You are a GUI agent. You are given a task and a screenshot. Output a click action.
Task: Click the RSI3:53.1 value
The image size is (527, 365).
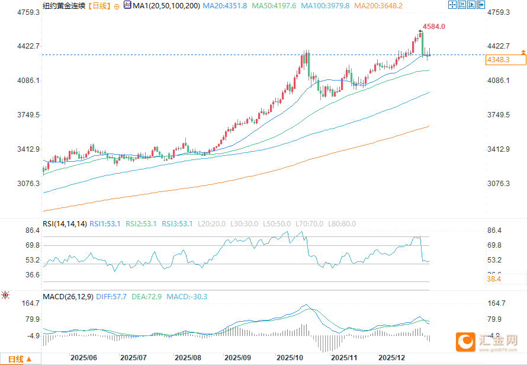click(177, 224)
